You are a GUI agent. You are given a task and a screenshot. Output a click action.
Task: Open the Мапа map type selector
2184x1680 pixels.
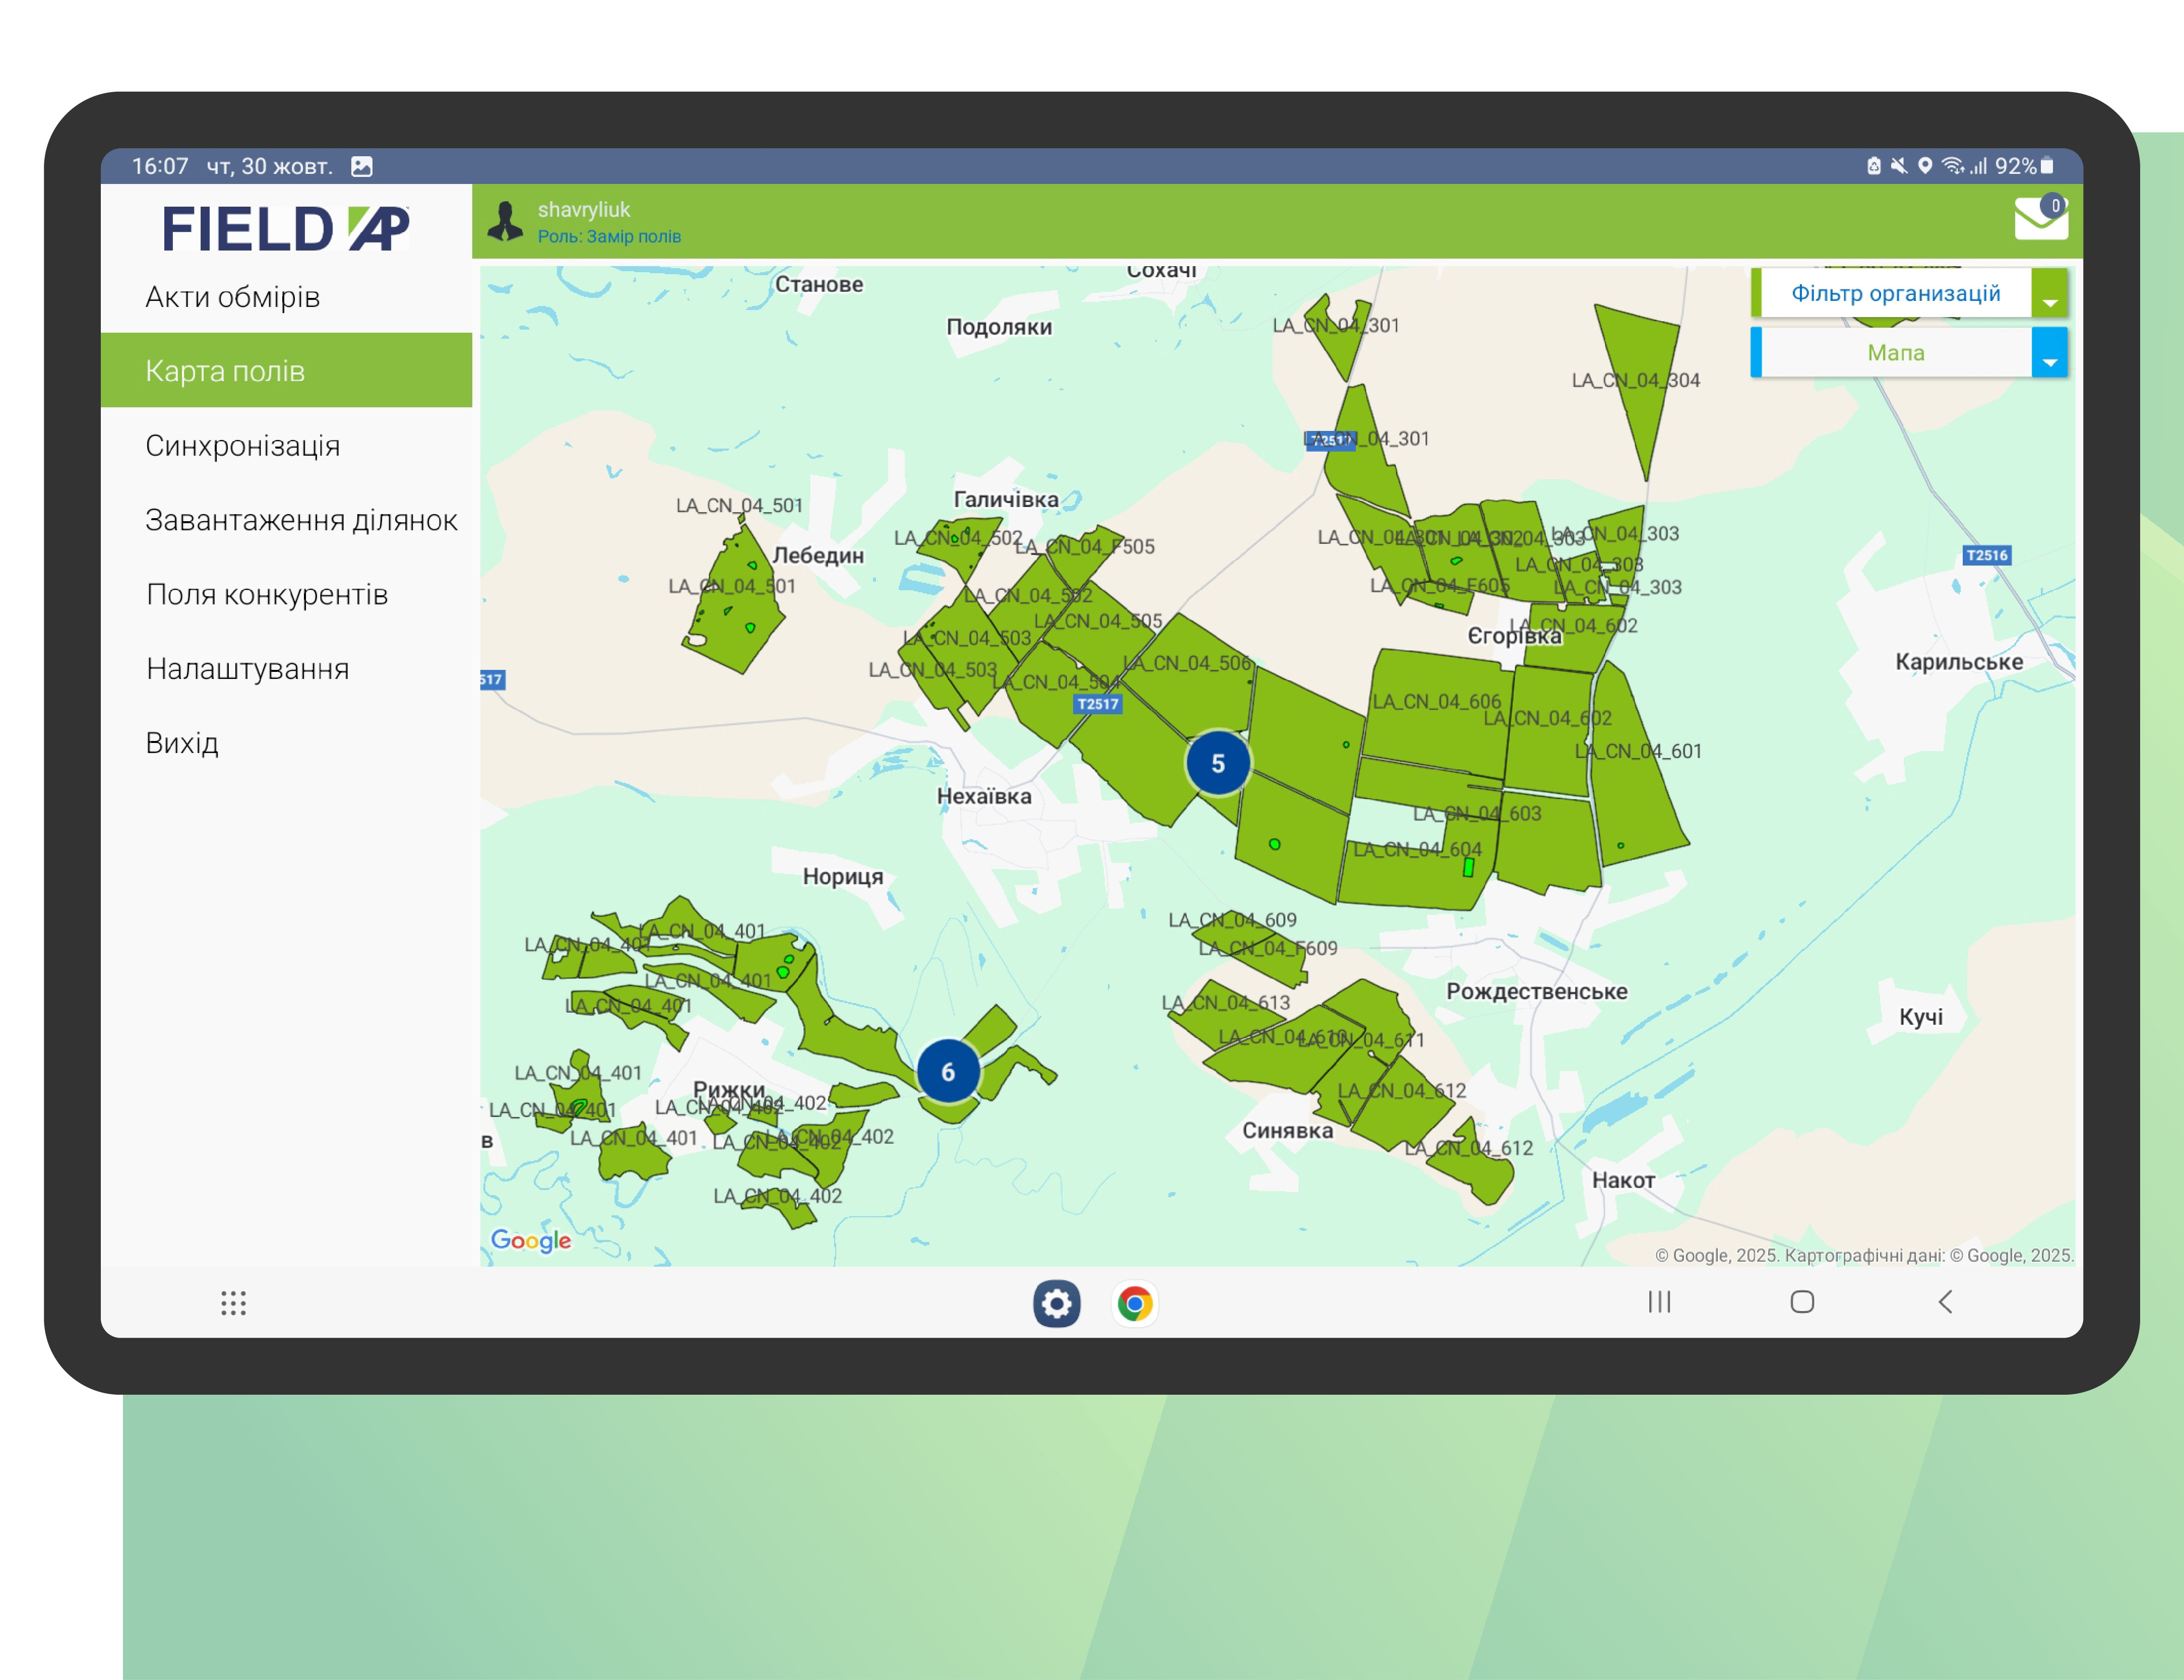click(1895, 353)
